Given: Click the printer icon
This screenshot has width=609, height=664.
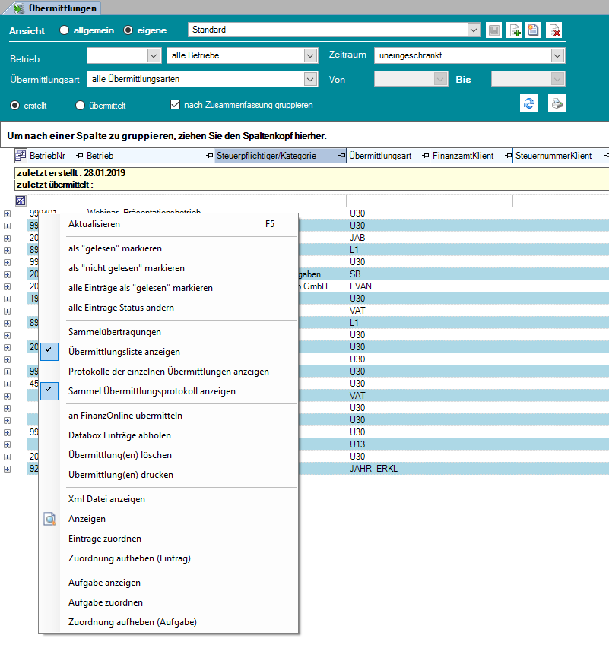Looking at the screenshot, I should 557,103.
